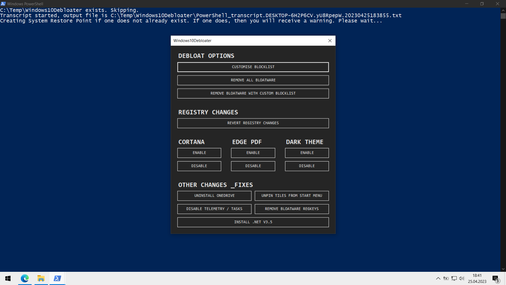Open the Windows Start menu
This screenshot has height=285, width=506.
coord(8,278)
